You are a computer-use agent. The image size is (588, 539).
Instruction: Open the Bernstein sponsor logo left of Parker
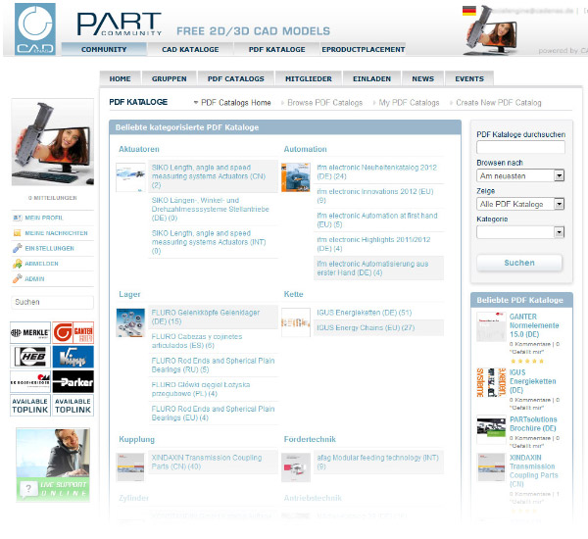pos(30,381)
